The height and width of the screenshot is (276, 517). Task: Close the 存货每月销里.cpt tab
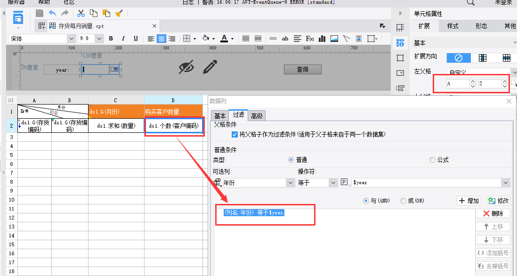click(x=154, y=26)
